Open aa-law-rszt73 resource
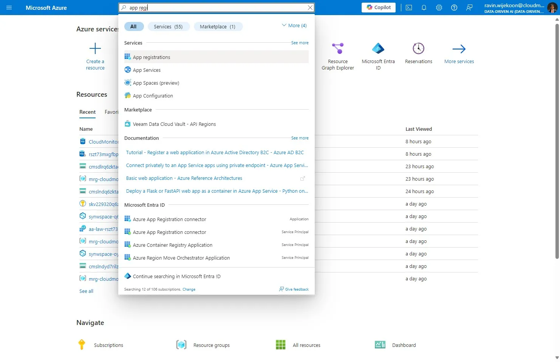 pos(103,229)
